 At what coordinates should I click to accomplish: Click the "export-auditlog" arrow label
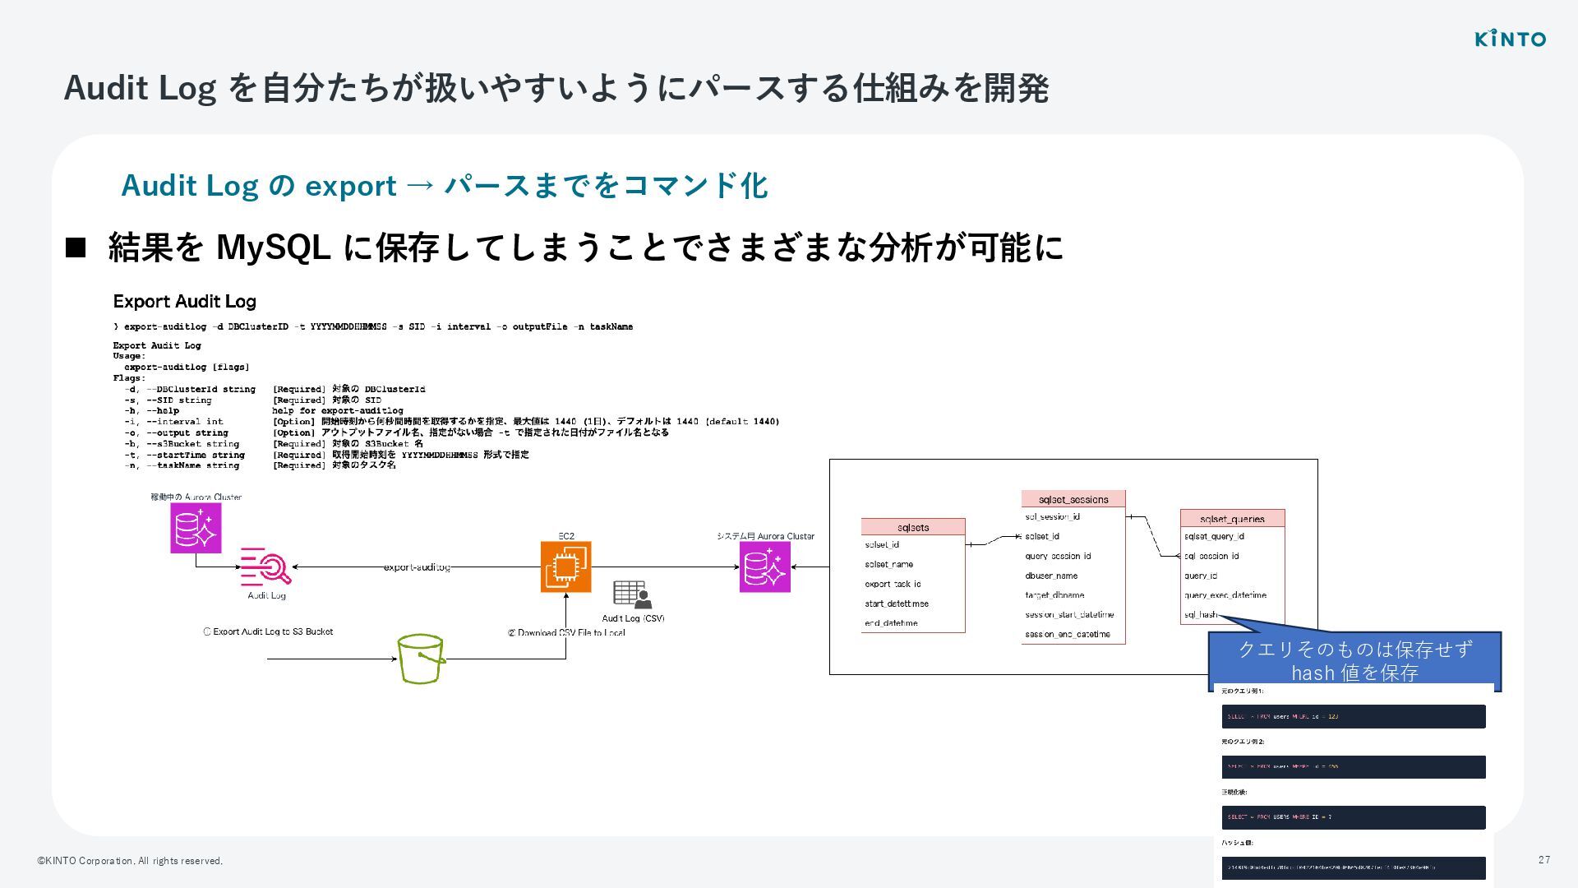(417, 567)
